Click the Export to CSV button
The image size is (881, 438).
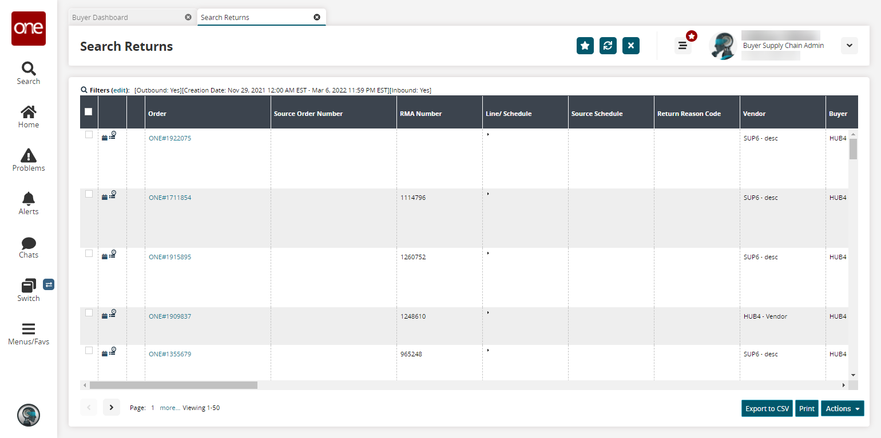tap(767, 408)
